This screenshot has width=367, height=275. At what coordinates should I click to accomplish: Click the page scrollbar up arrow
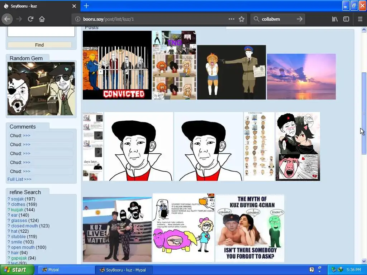point(364,29)
